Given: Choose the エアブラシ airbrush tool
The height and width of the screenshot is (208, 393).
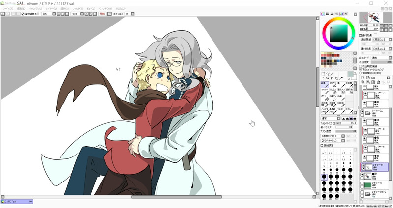Looking at the screenshot, I should [x=333, y=85].
